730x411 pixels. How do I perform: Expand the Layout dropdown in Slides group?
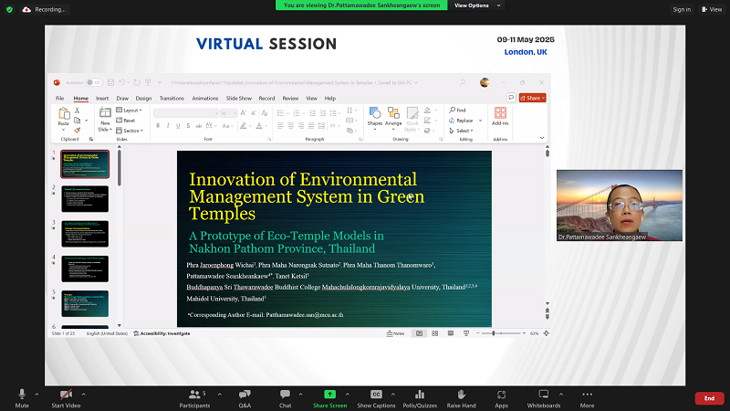point(130,111)
